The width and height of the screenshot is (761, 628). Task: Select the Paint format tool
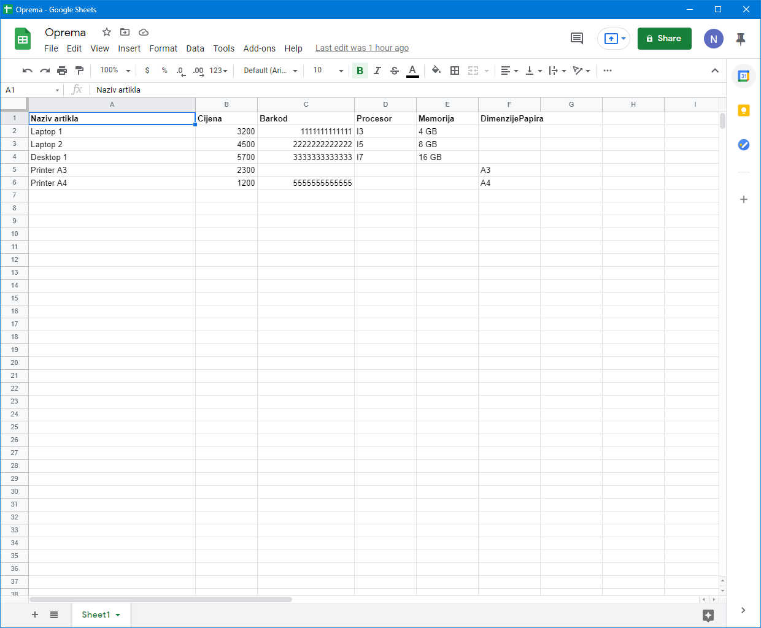(x=79, y=71)
